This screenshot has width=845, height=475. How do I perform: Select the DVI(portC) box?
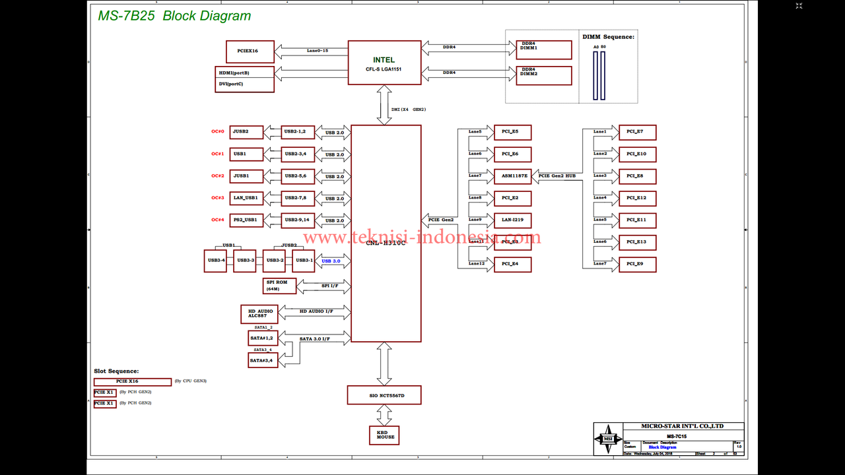[244, 85]
